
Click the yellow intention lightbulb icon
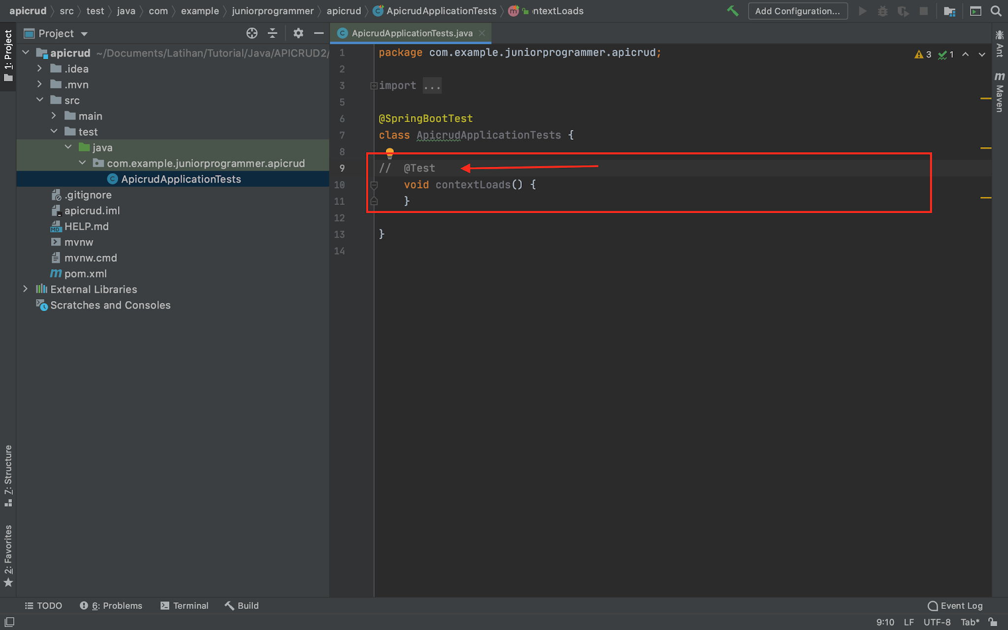(x=389, y=153)
